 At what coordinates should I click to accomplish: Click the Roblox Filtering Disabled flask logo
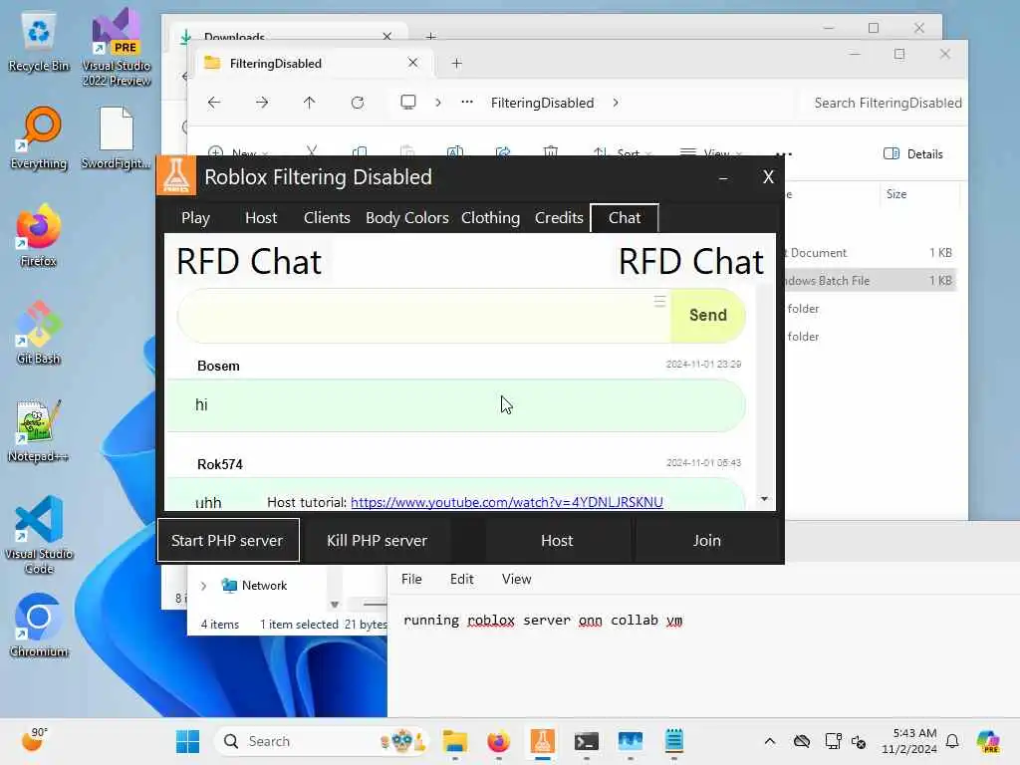pos(176,175)
